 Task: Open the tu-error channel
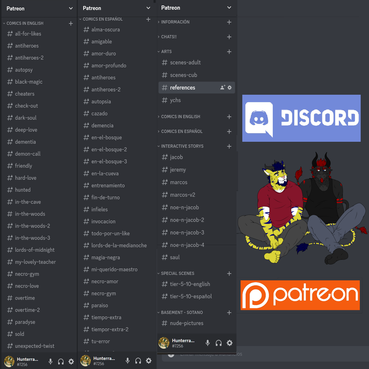(116, 341)
